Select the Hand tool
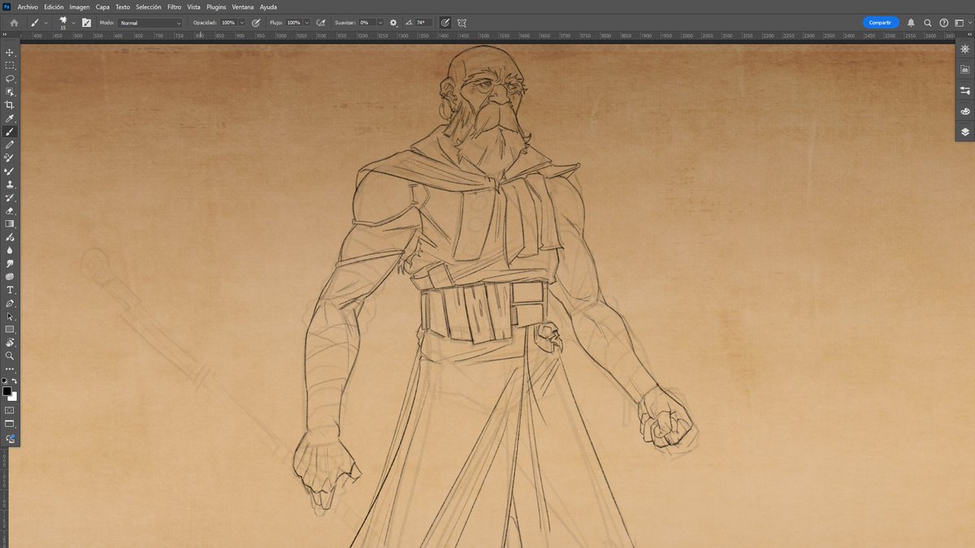This screenshot has width=975, height=548. point(10,343)
